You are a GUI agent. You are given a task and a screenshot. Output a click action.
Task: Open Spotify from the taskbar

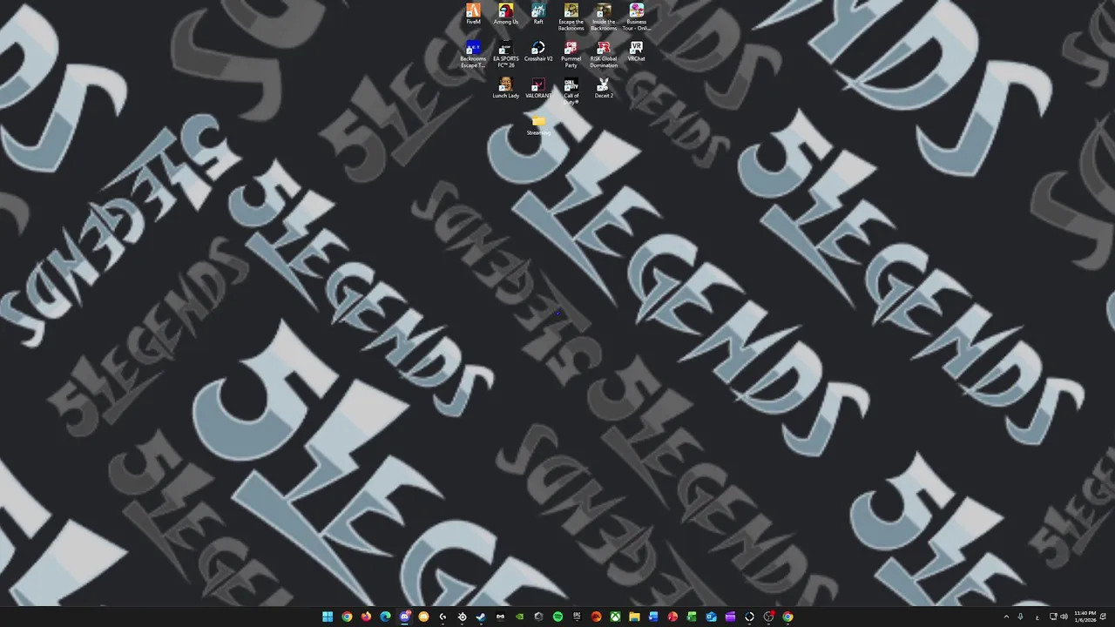pos(557,617)
